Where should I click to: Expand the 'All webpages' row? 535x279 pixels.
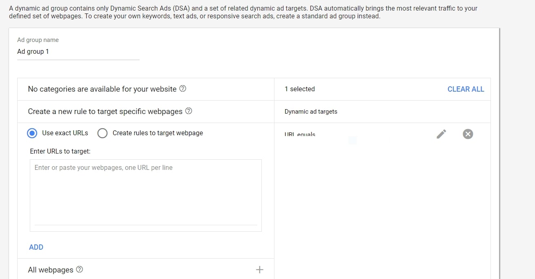click(51, 270)
